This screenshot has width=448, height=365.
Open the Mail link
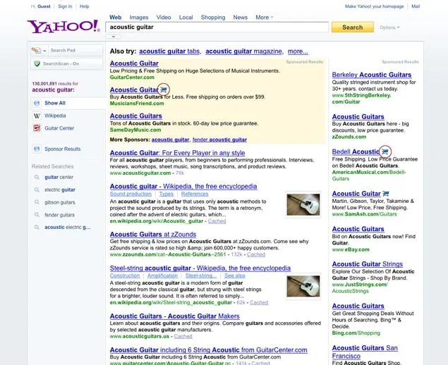coord(416,6)
